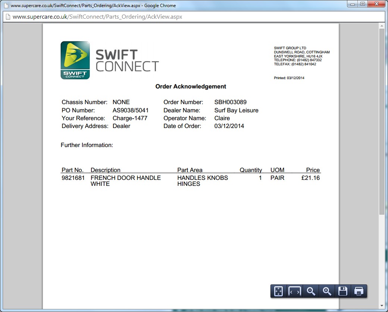The image size is (388, 312).
Task: Click the quantity value 1
Action: [x=260, y=178]
